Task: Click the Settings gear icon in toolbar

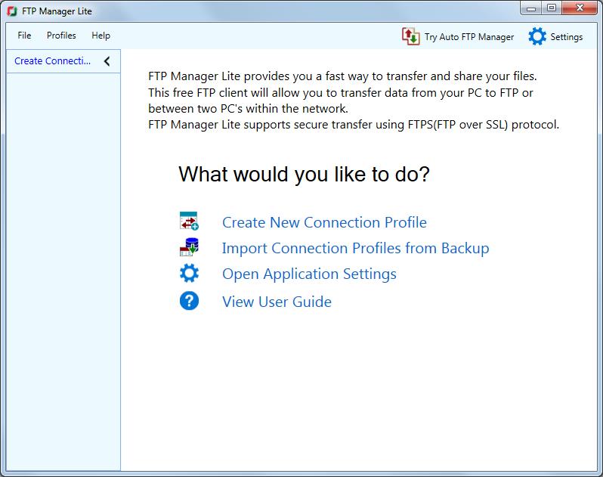Action: (537, 36)
